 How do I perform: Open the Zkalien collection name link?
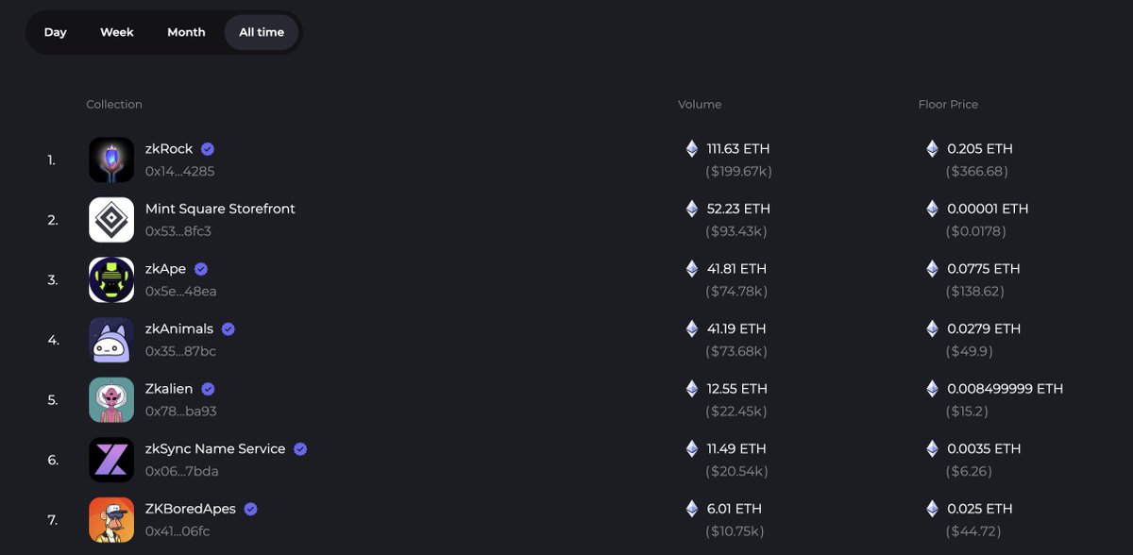tap(169, 389)
